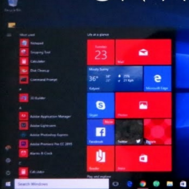Click the user account picture in Start sidebar
The width and height of the screenshot is (189, 189).
(8, 148)
